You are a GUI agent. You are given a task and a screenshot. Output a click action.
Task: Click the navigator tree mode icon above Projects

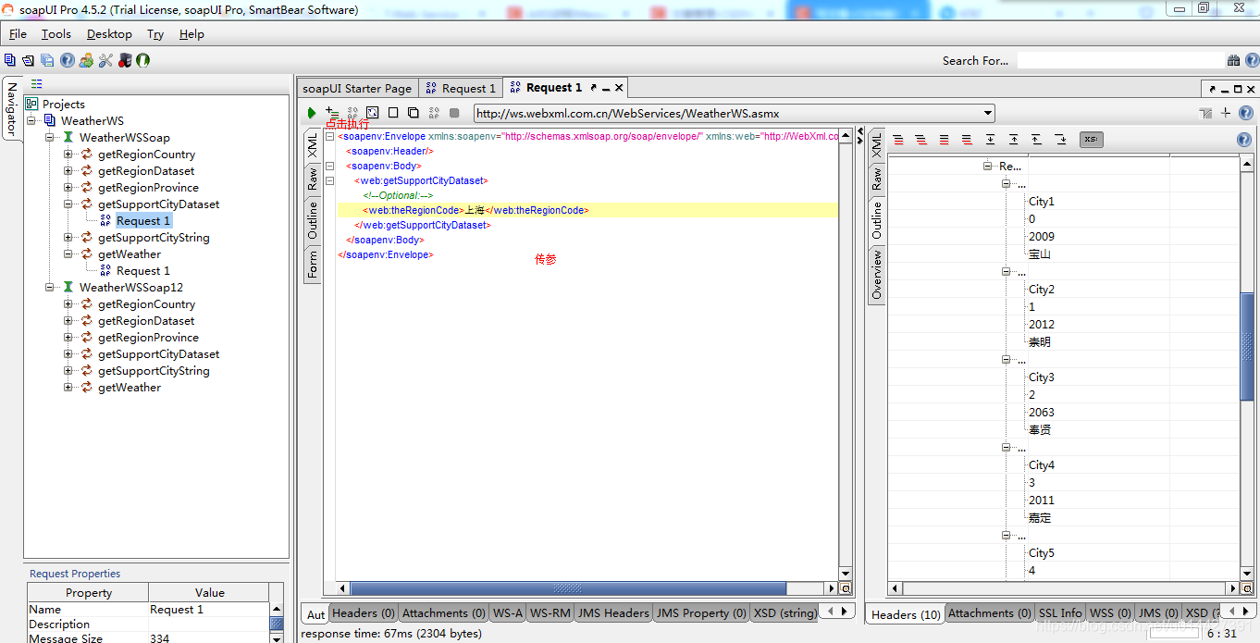click(37, 83)
